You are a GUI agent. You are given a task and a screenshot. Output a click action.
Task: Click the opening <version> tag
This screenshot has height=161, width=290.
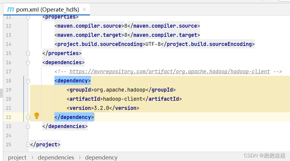pos(80,108)
